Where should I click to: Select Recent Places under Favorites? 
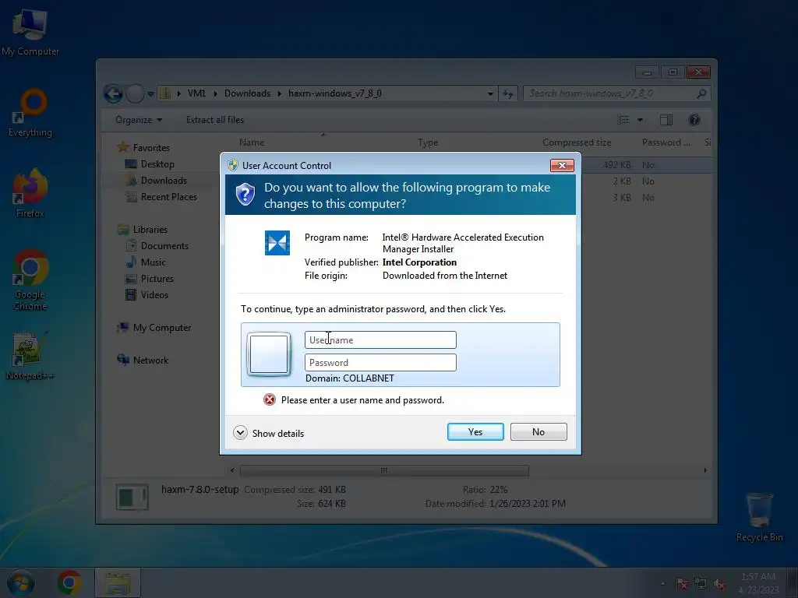[x=161, y=197]
